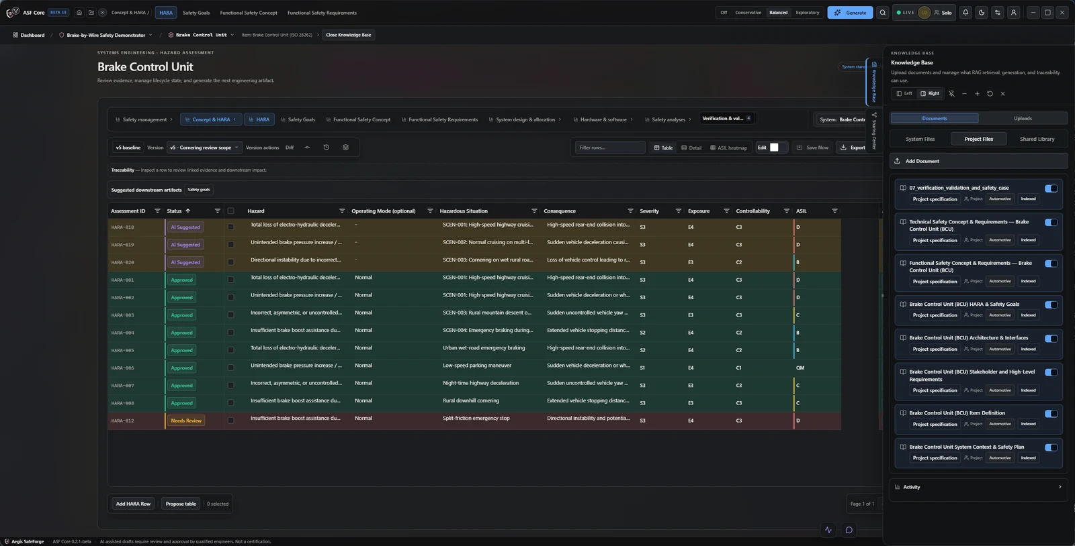
Task: Tick the select-all checkbox in table header
Action: (x=230, y=211)
